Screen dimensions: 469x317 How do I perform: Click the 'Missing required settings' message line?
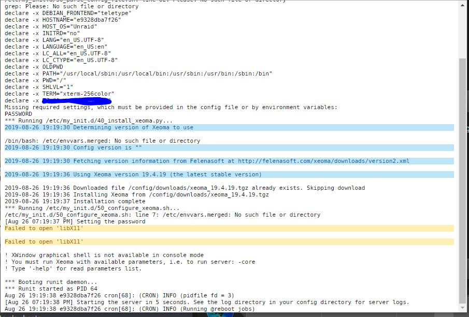click(171, 107)
